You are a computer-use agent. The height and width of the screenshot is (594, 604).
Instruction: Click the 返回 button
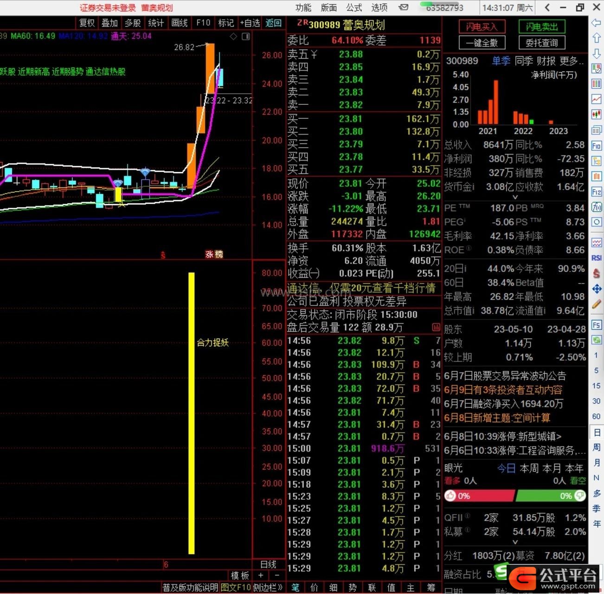273,23
